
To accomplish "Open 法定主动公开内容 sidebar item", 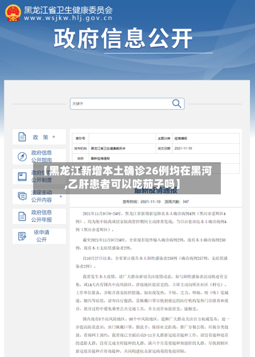I will coord(39,196).
